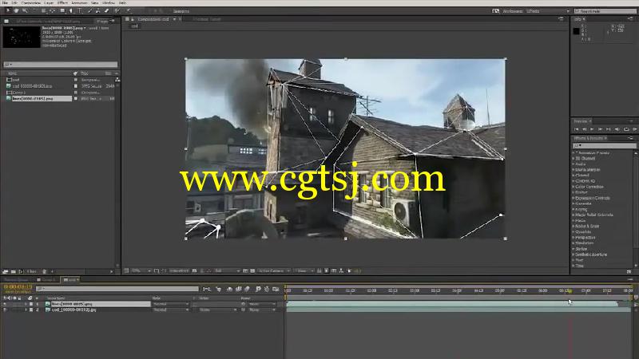Select the Hand tool
The height and width of the screenshot is (359, 639).
tap(16, 11)
